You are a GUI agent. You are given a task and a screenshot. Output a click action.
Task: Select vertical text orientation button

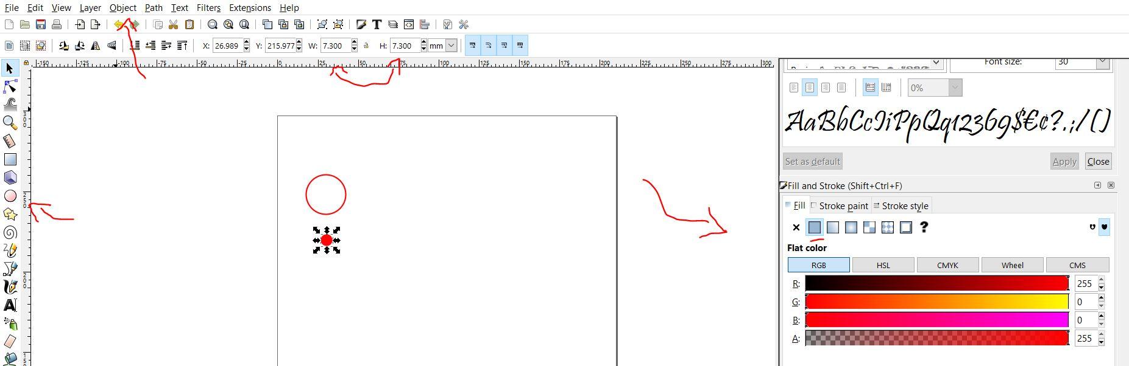click(x=887, y=88)
